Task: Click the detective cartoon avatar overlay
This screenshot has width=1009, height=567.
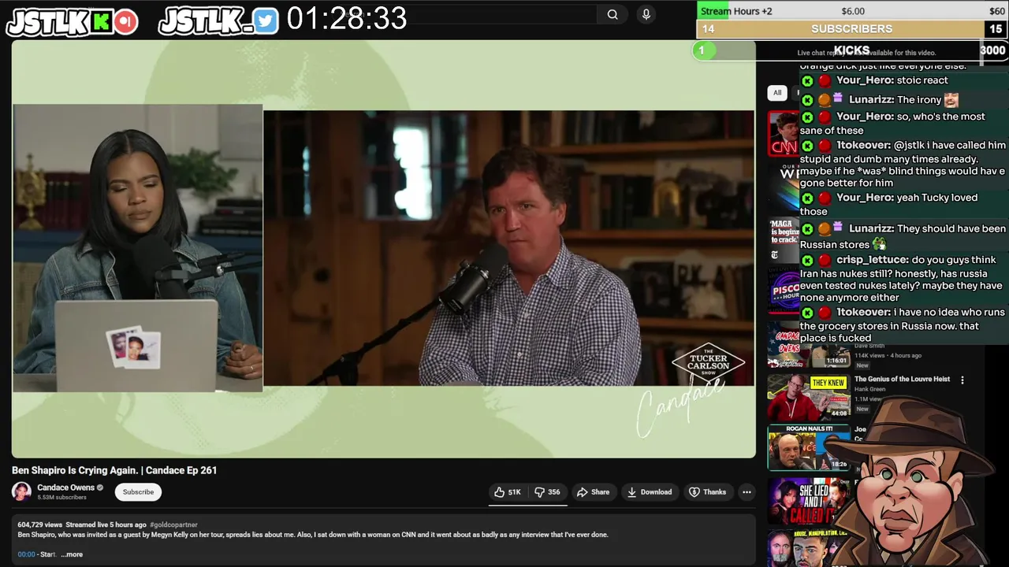Action: tap(905, 480)
